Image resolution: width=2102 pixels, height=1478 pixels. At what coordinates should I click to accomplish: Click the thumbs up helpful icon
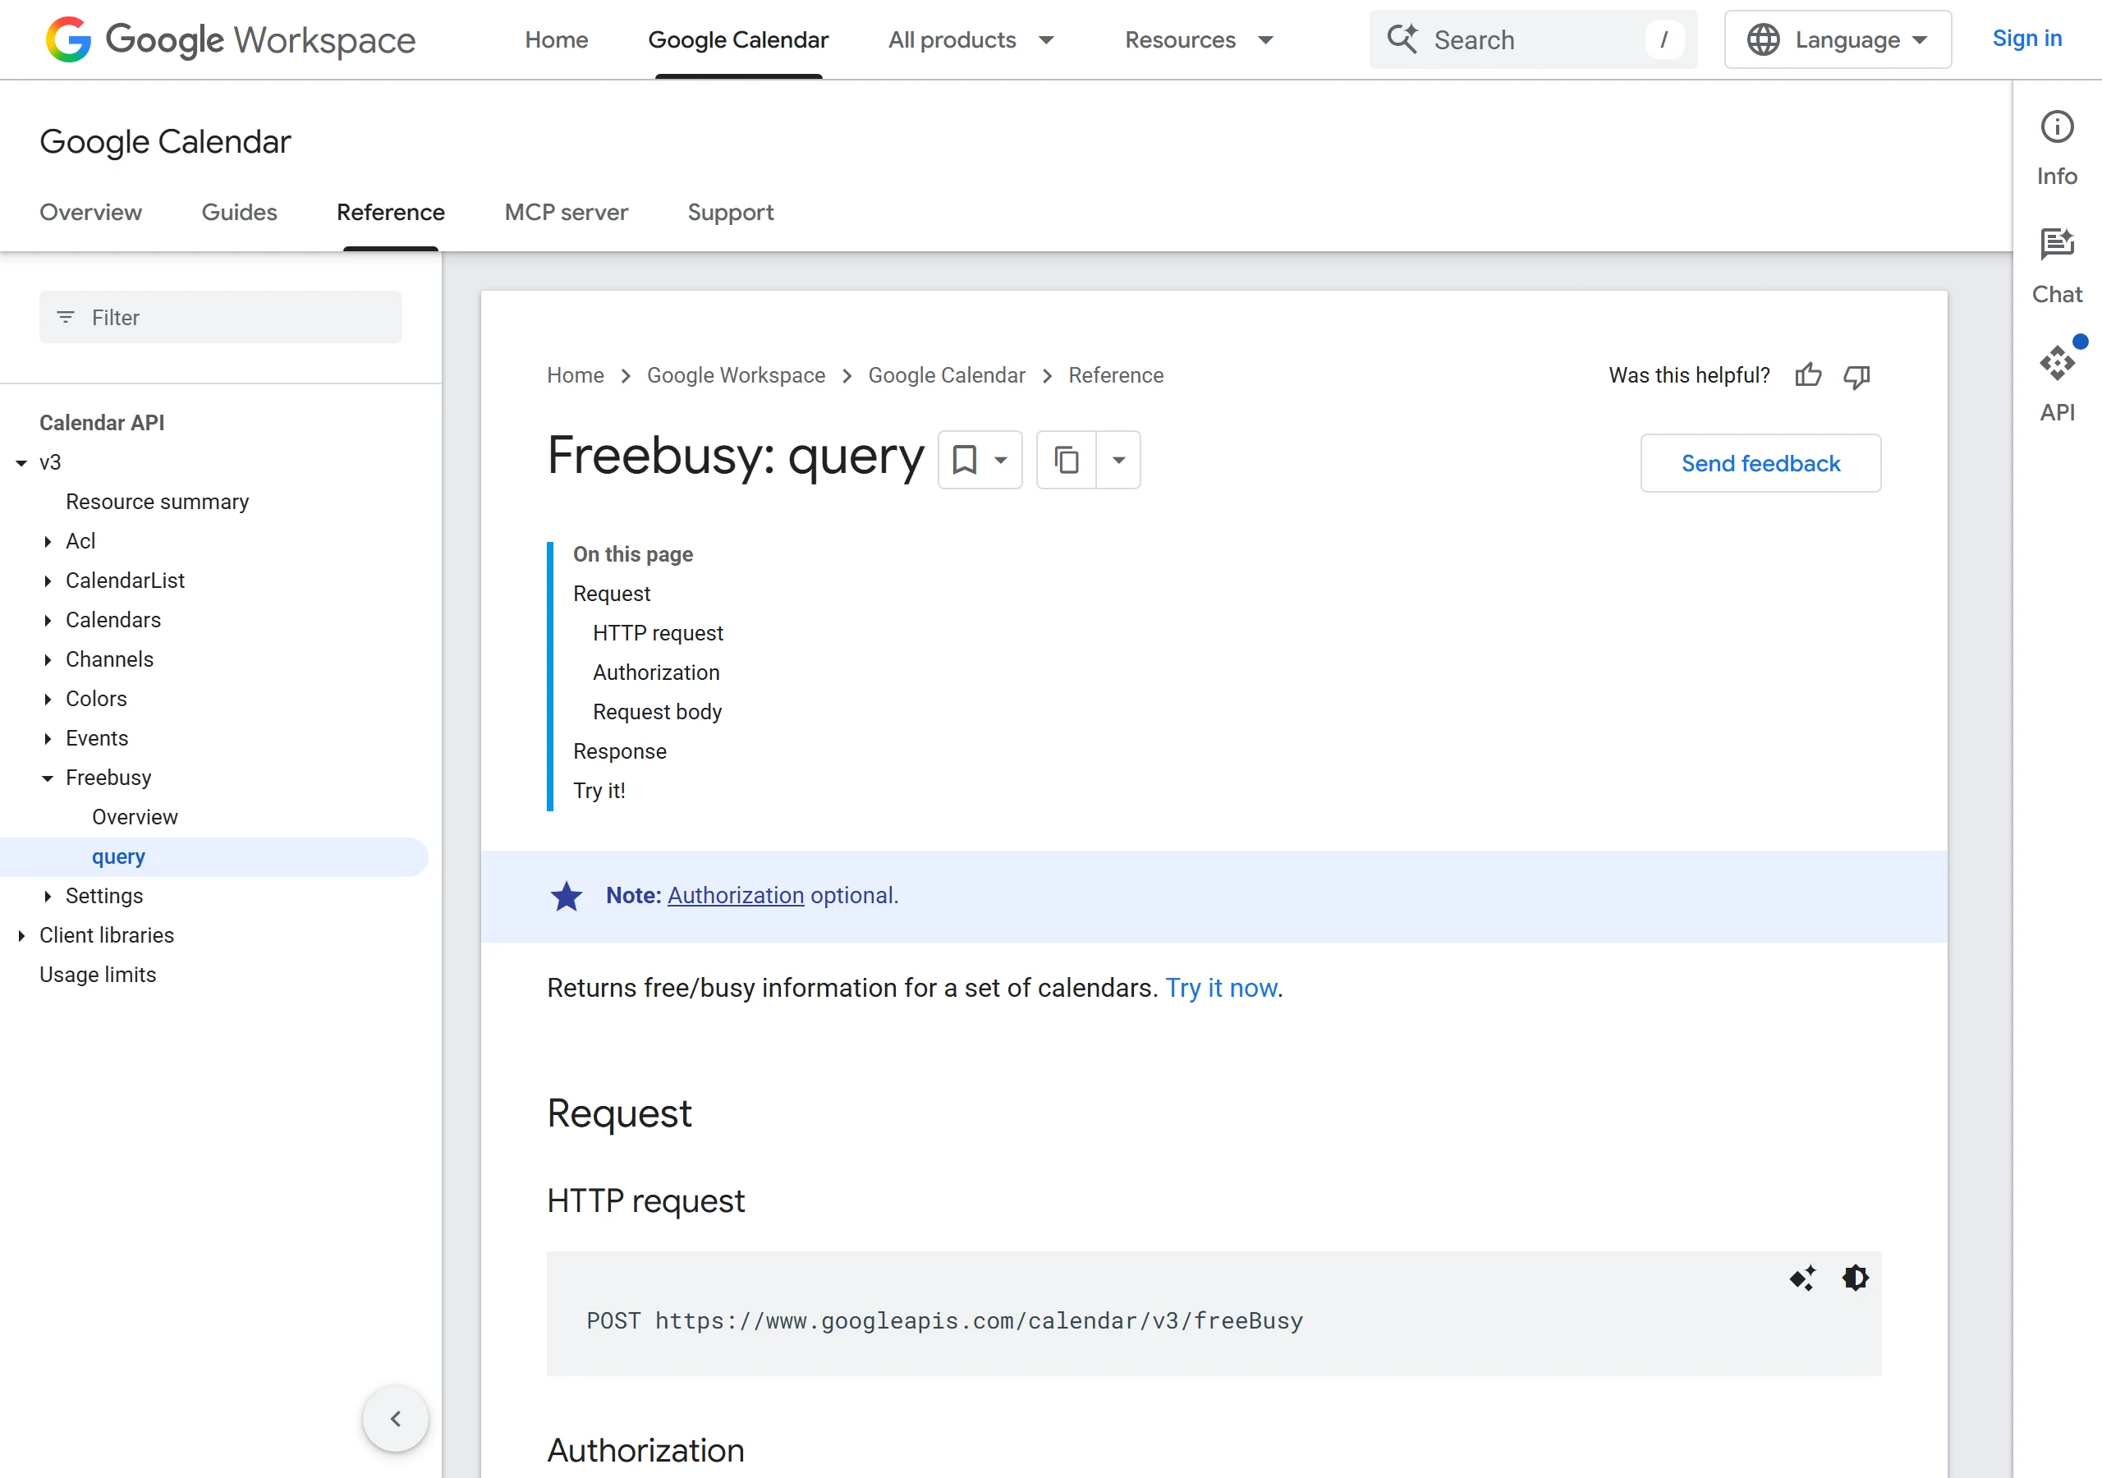1807,375
